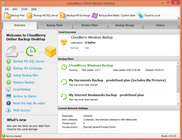Image resolution: width=182 pixels, height=140 pixels.
Task: Expand the toolbar overflow arrow
Action: (179, 18)
